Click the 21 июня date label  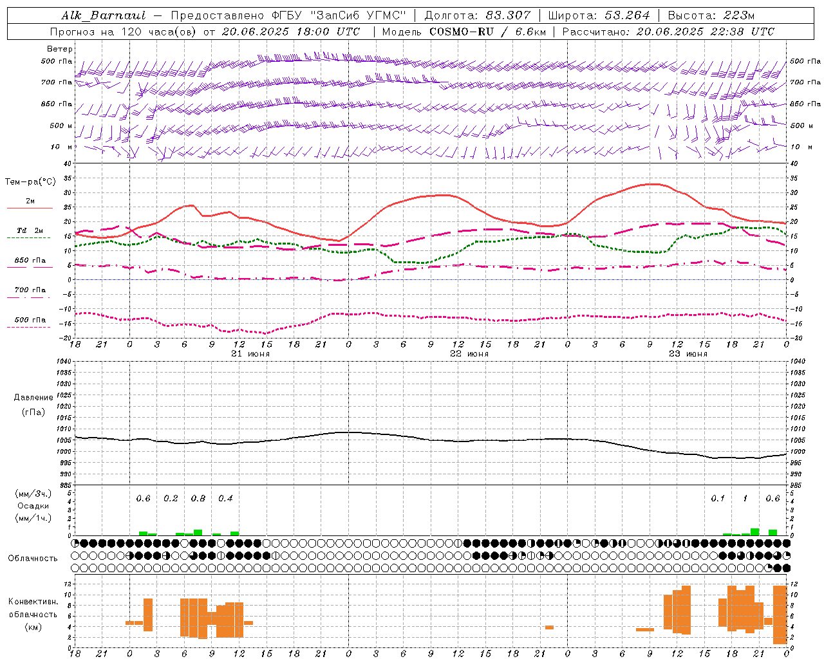point(250,354)
